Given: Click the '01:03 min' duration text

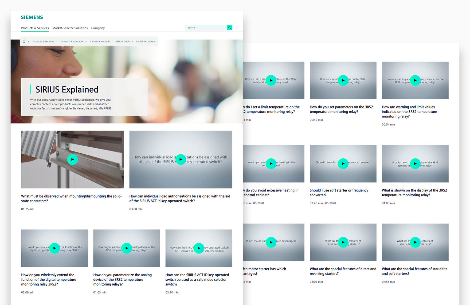Looking at the screenshot, I should pos(100,292).
